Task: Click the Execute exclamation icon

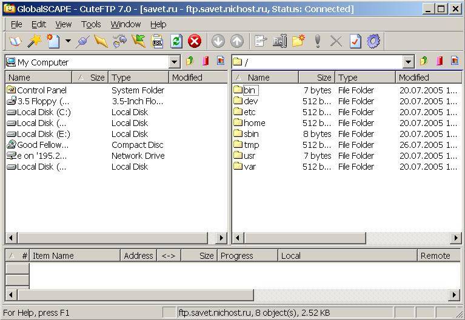Action: [318, 41]
